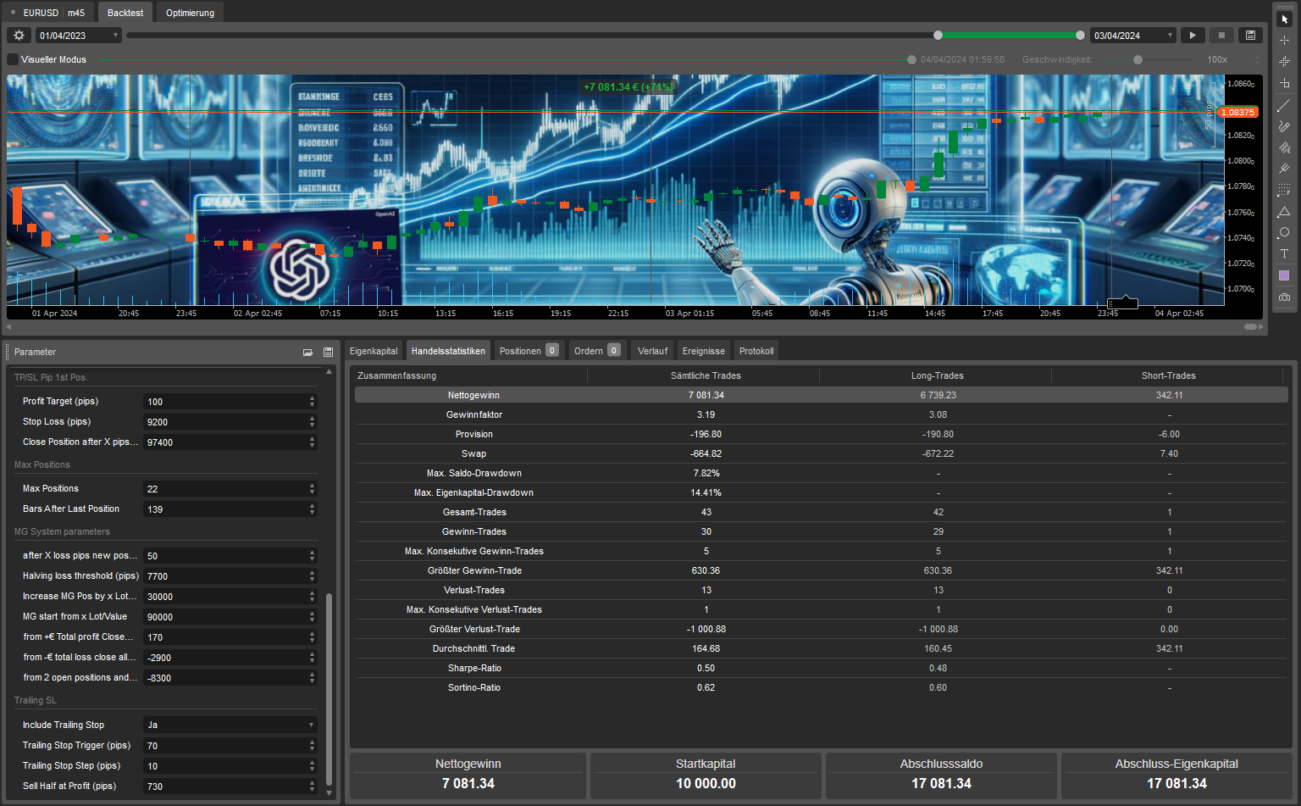
Task: Open the Verlauf tab
Action: [x=652, y=351]
